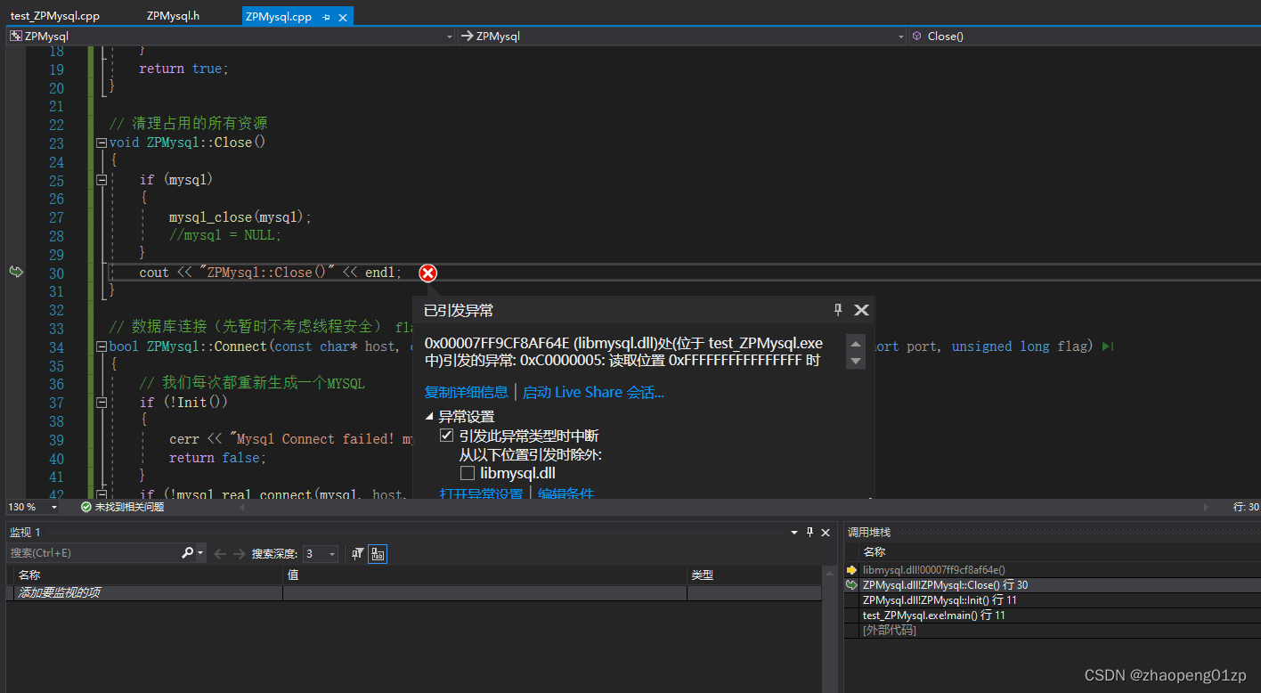Toggle 引发此异常类型时中断 checkbox
Image resolution: width=1261 pixels, height=693 pixels.
(447, 436)
